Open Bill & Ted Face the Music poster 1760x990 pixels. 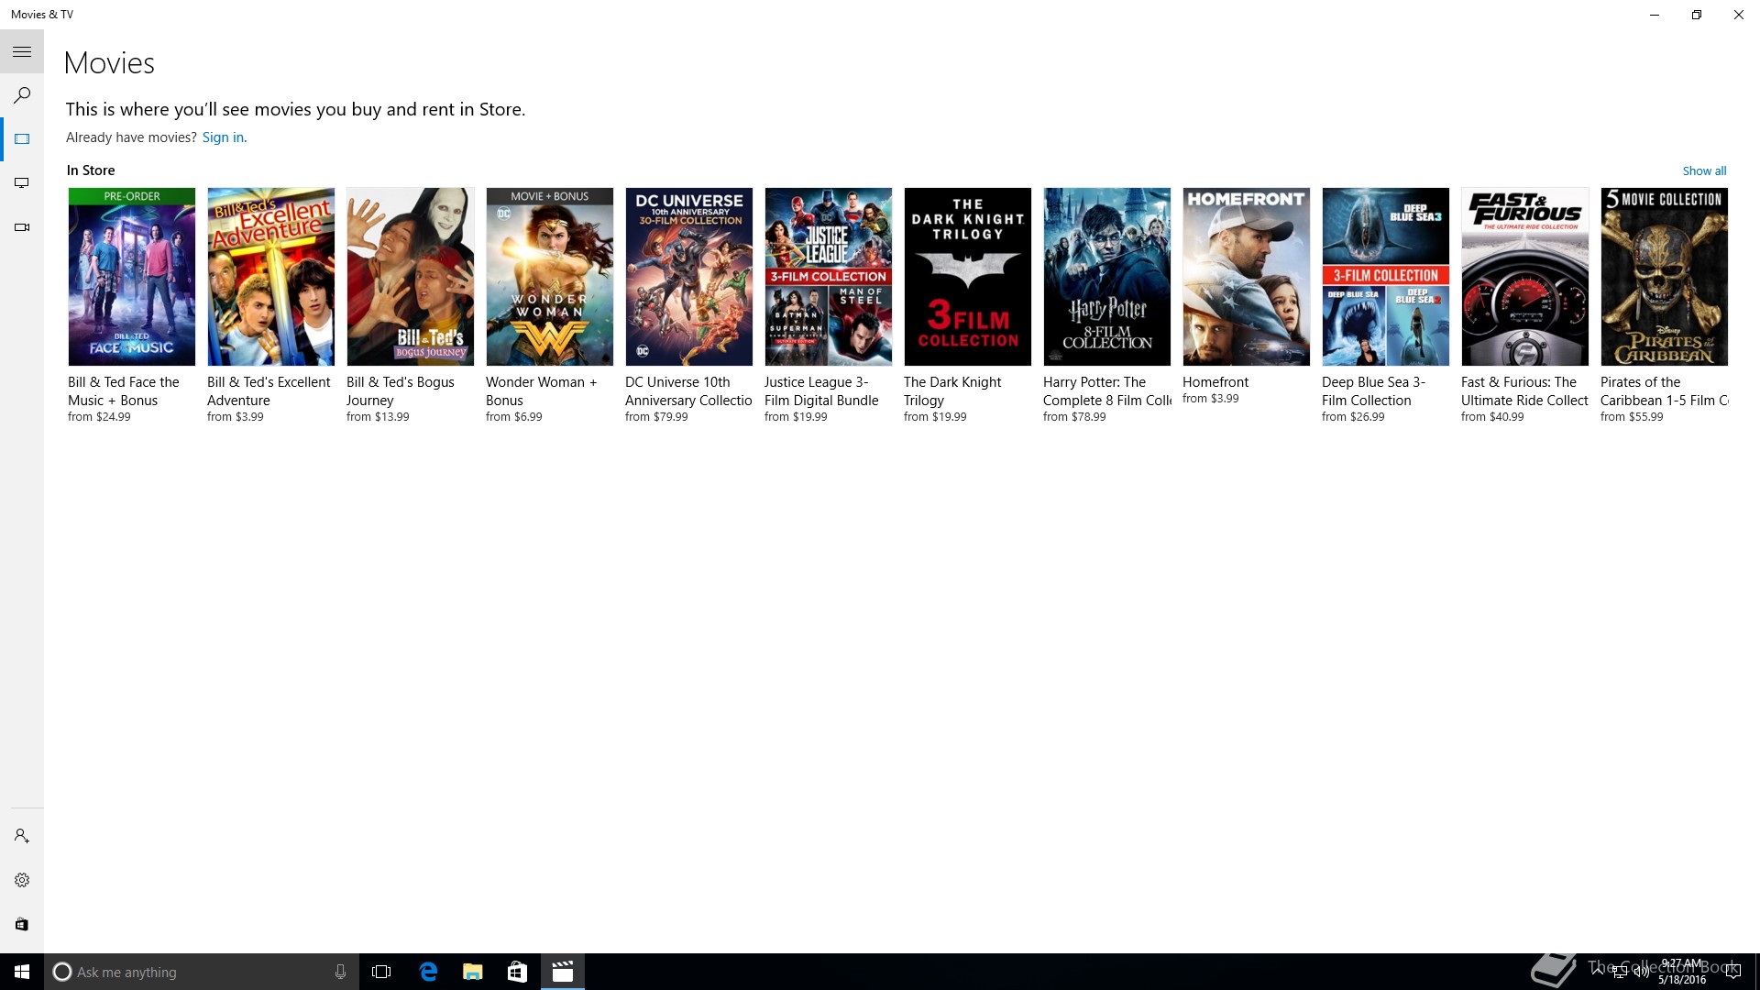pyautogui.click(x=132, y=277)
